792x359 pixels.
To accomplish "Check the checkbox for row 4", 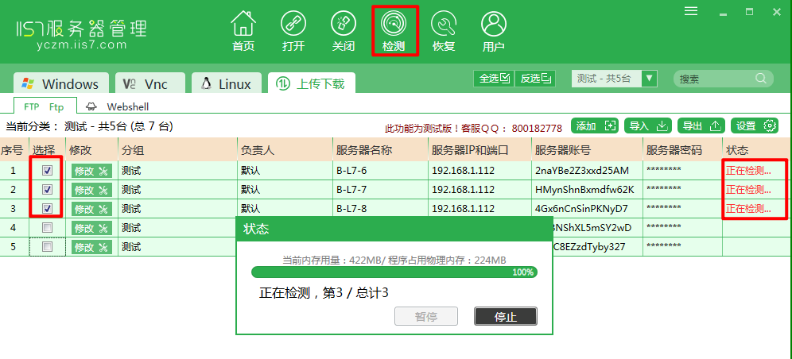I will pos(48,228).
